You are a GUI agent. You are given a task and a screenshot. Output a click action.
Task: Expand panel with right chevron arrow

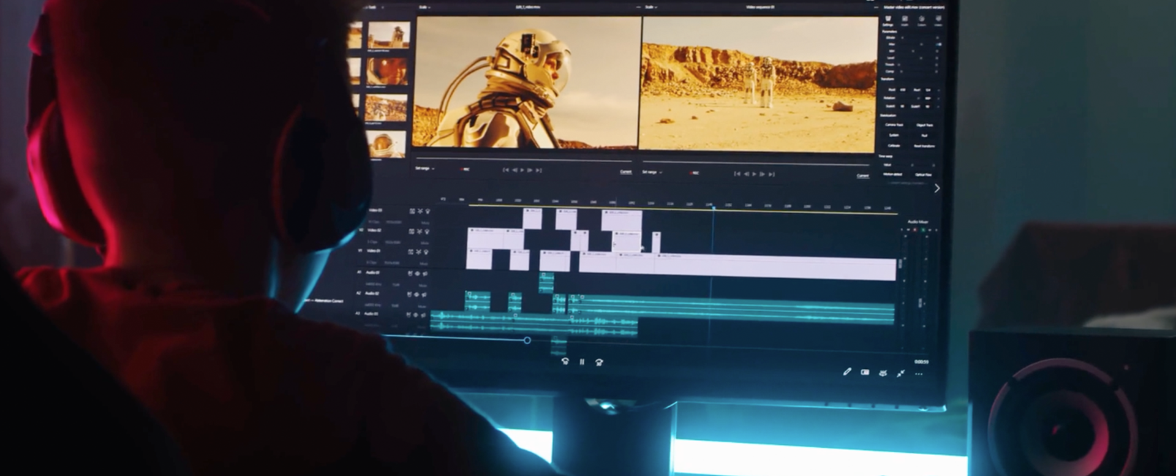click(937, 189)
